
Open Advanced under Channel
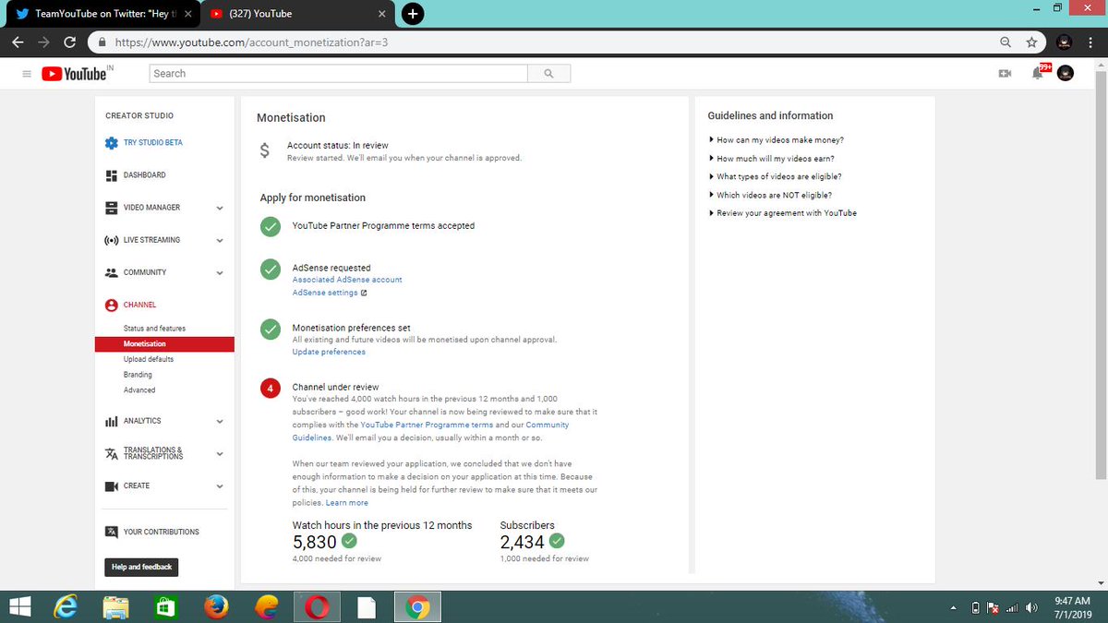(x=139, y=390)
